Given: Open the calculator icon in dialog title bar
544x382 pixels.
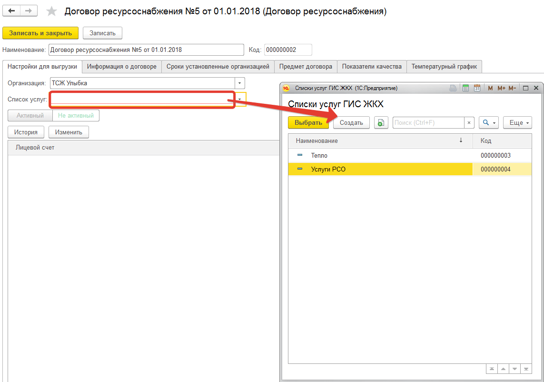Looking at the screenshot, I should [x=465, y=88].
